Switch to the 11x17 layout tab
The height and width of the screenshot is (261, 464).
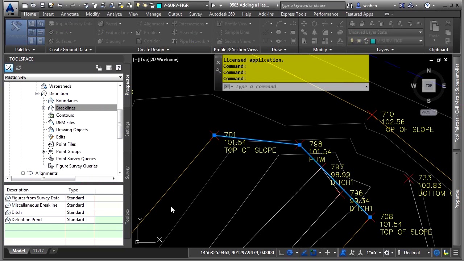38,251
